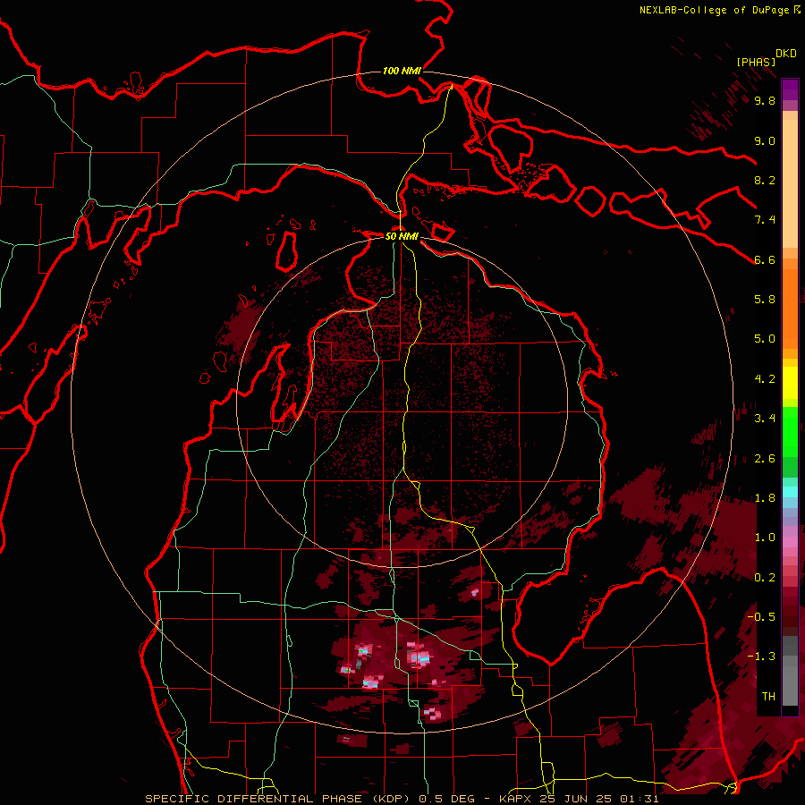Image resolution: width=805 pixels, height=805 pixels.
Task: Click the 2.6 color scale value
Action: point(765,459)
